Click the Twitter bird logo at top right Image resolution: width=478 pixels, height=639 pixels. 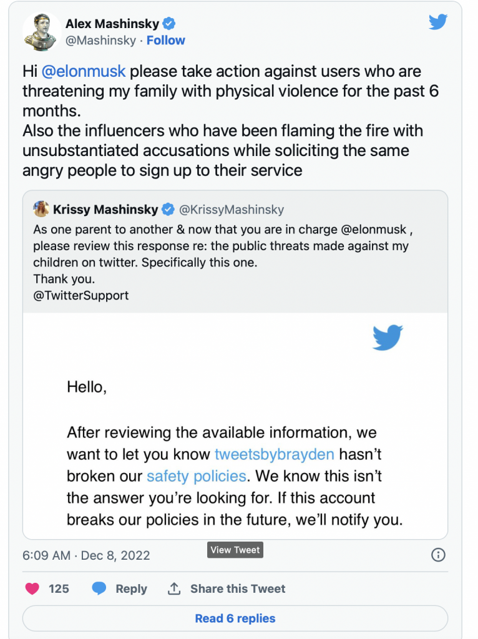438,22
